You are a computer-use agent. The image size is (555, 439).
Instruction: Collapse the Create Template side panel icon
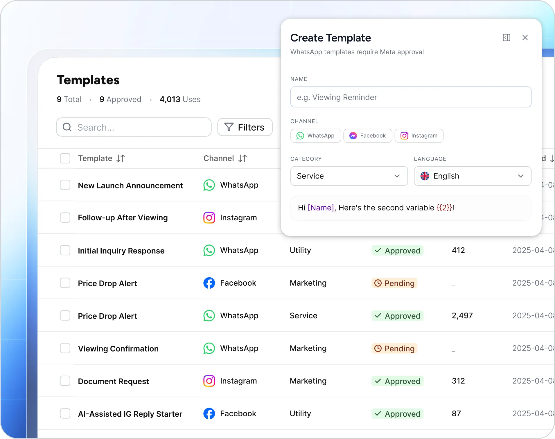[x=506, y=38]
